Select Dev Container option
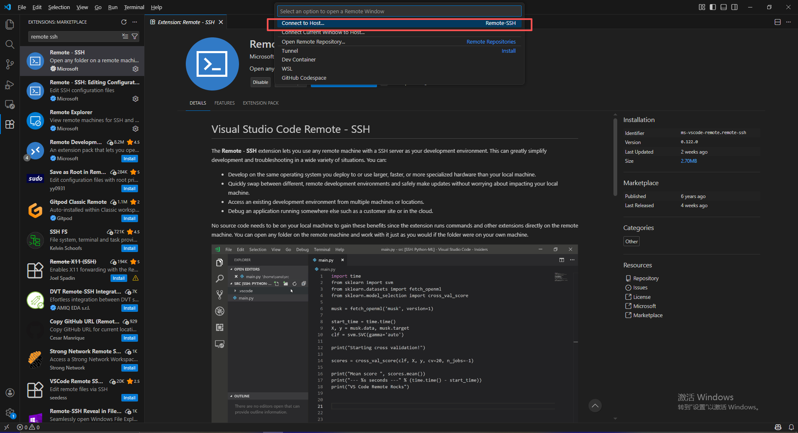This screenshot has height=433, width=798. (x=399, y=60)
